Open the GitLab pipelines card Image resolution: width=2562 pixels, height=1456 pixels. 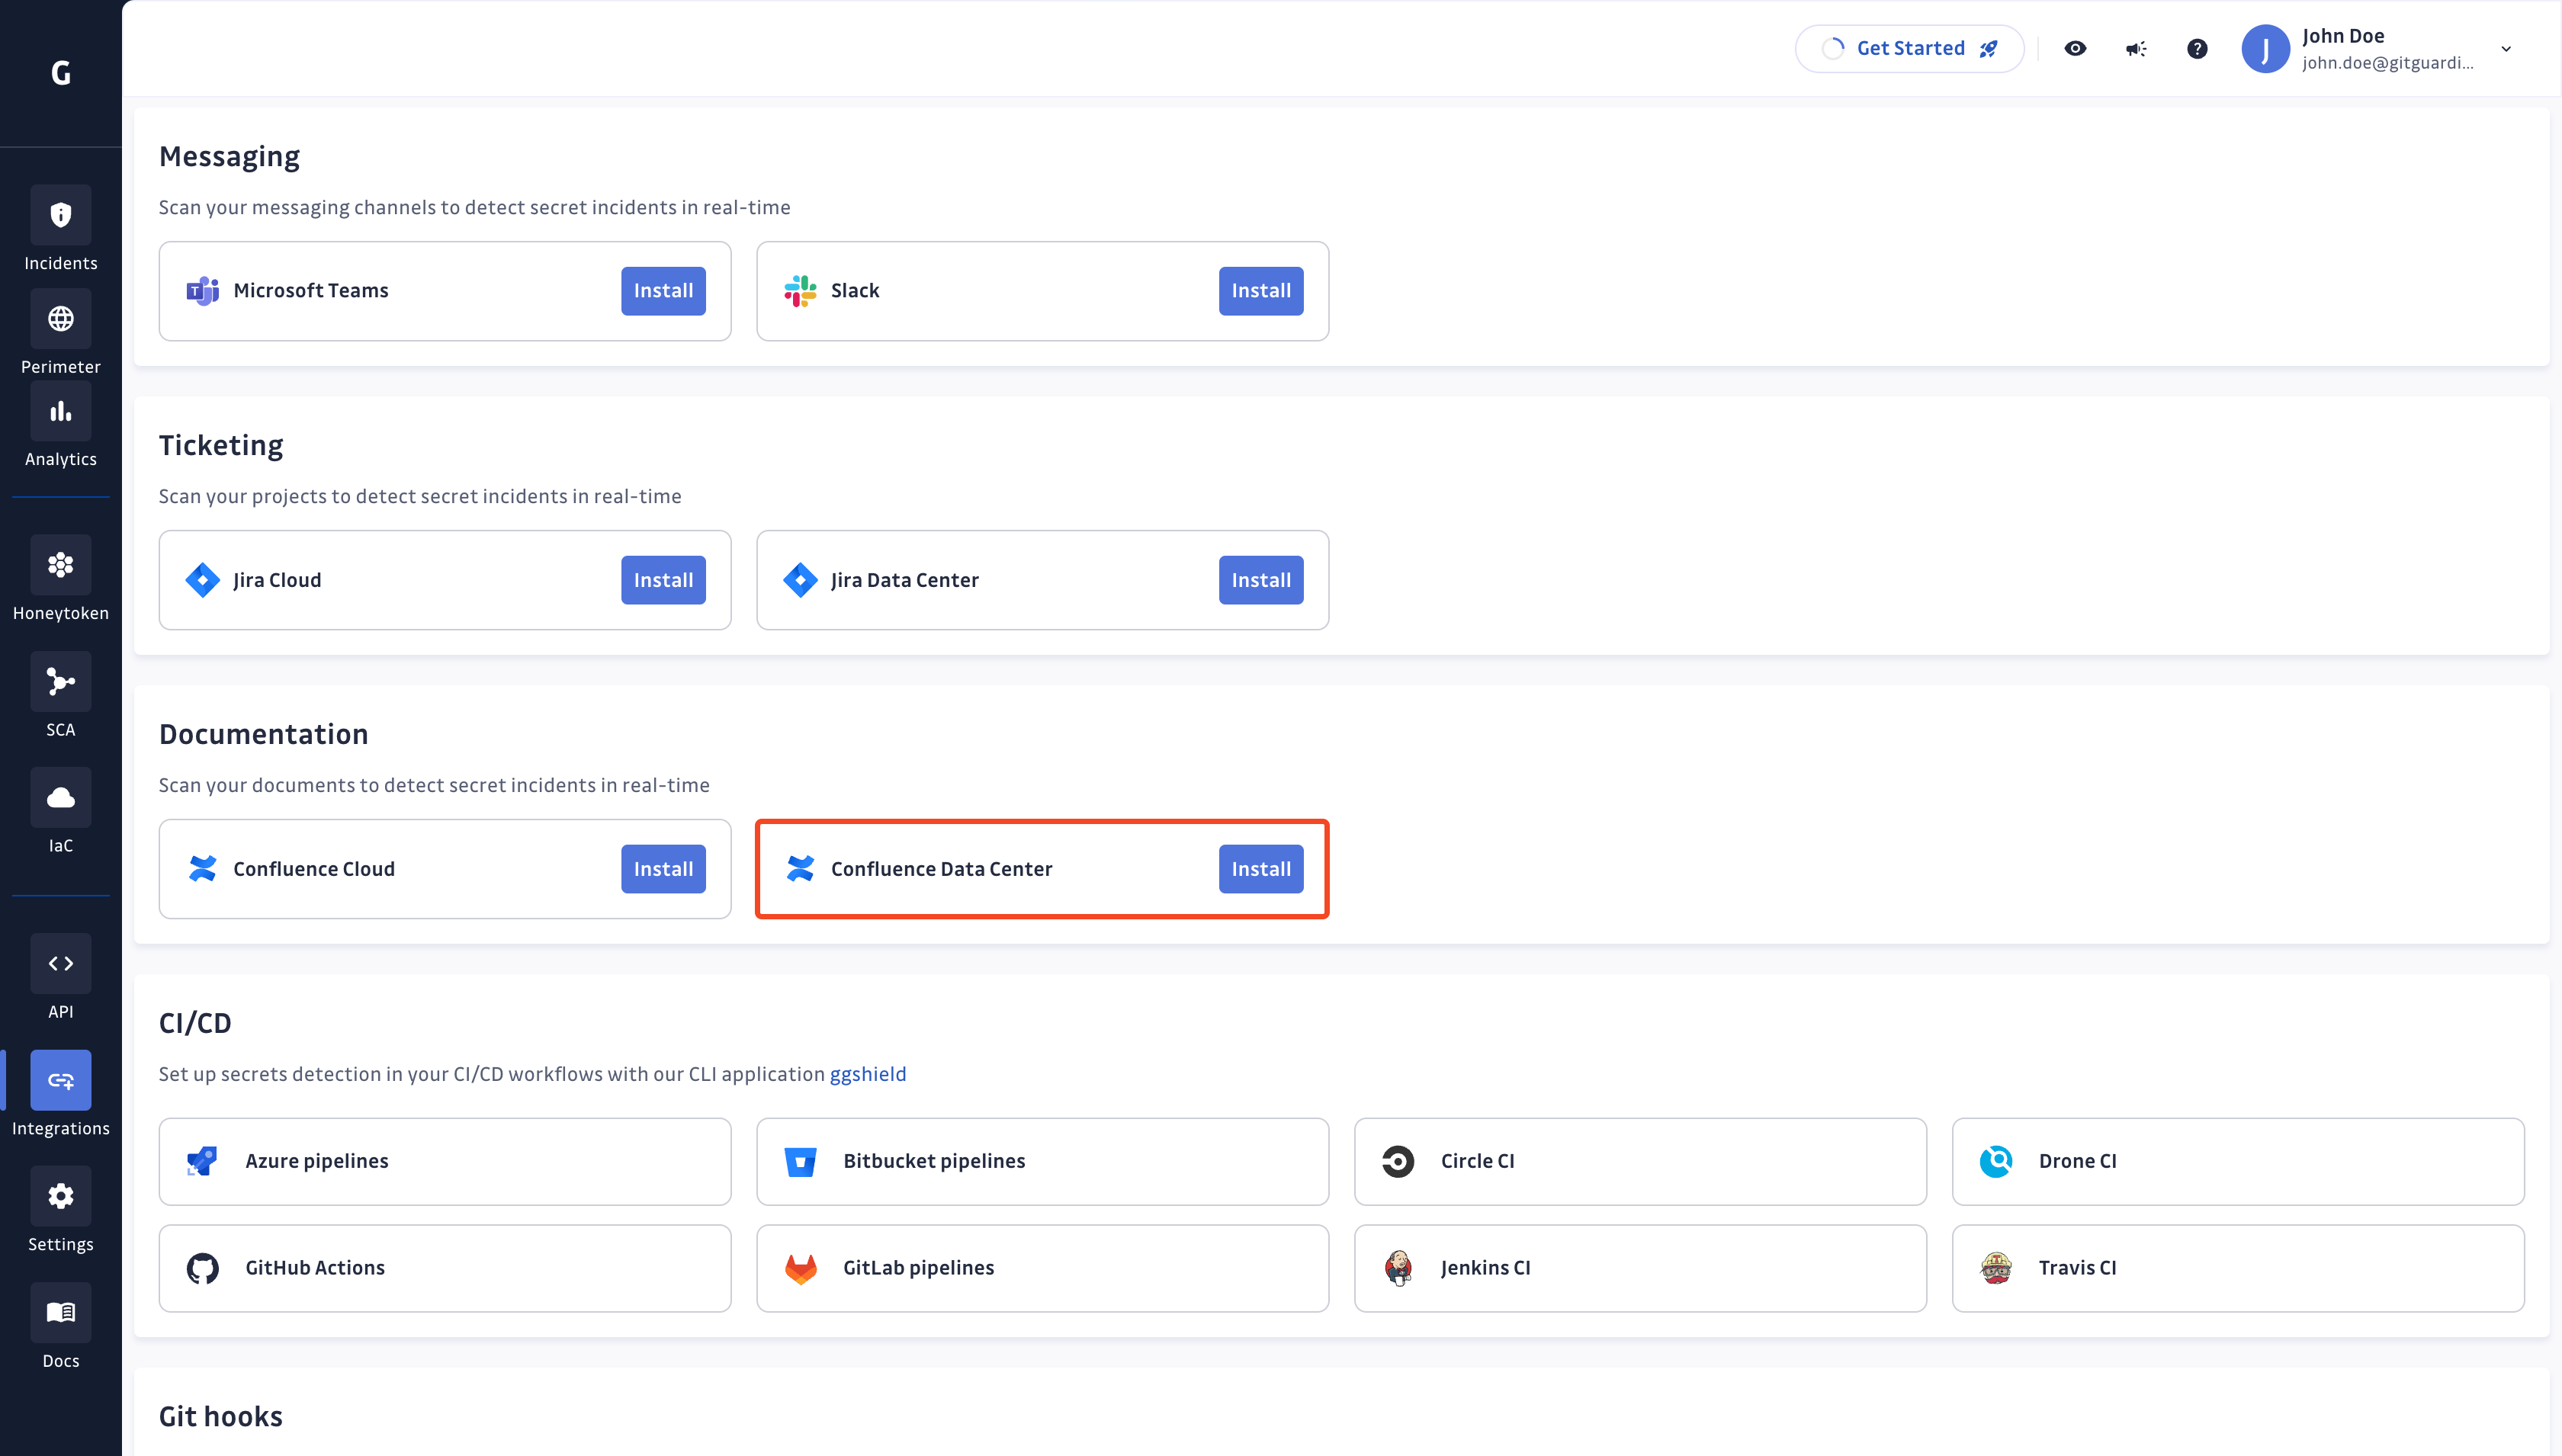(1043, 1268)
